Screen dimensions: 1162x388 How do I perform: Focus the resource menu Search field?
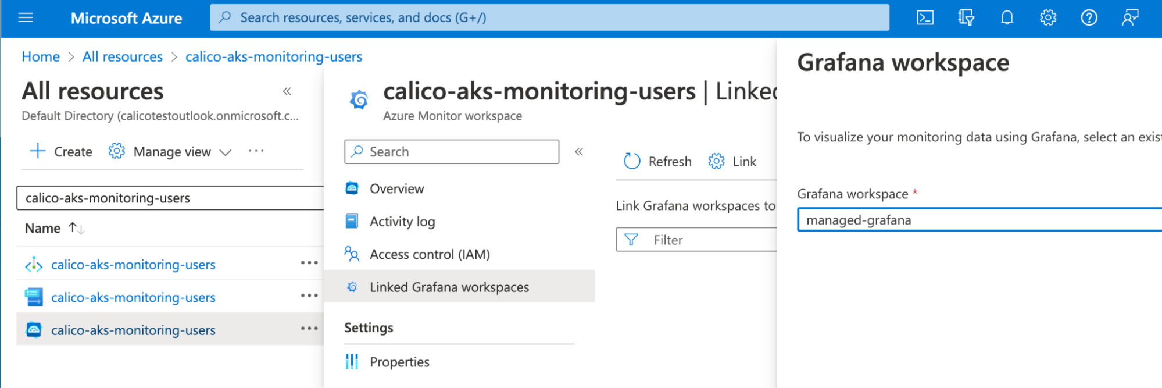pyautogui.click(x=452, y=151)
